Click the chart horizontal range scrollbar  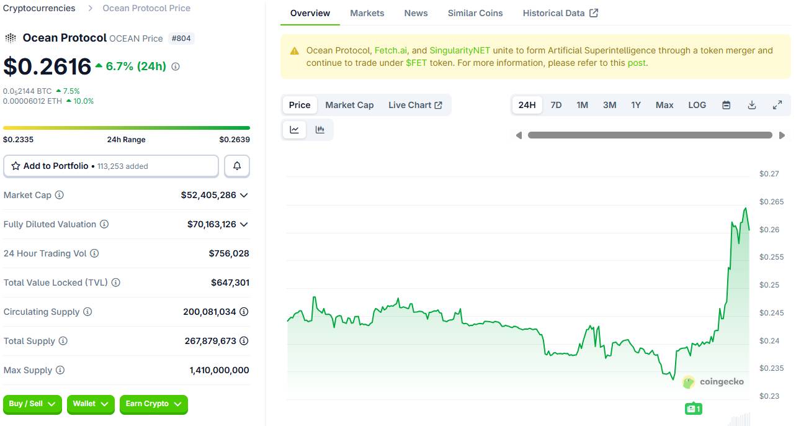650,135
